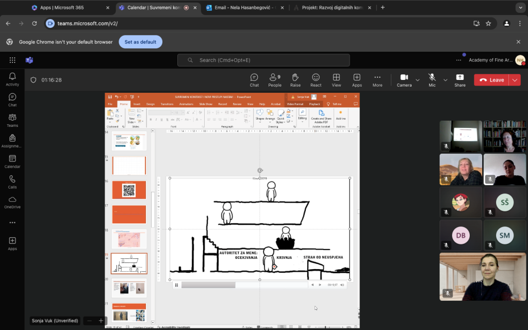
Task: Pause the shared video playback
Action: tap(176, 285)
